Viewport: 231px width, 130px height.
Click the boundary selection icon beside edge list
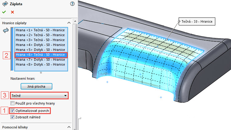6,31
